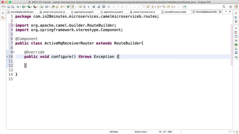Image resolution: width=239 pixels, height=134 pixels.
Task: Click the Coverage launch icon
Action: click(x=29, y=7)
